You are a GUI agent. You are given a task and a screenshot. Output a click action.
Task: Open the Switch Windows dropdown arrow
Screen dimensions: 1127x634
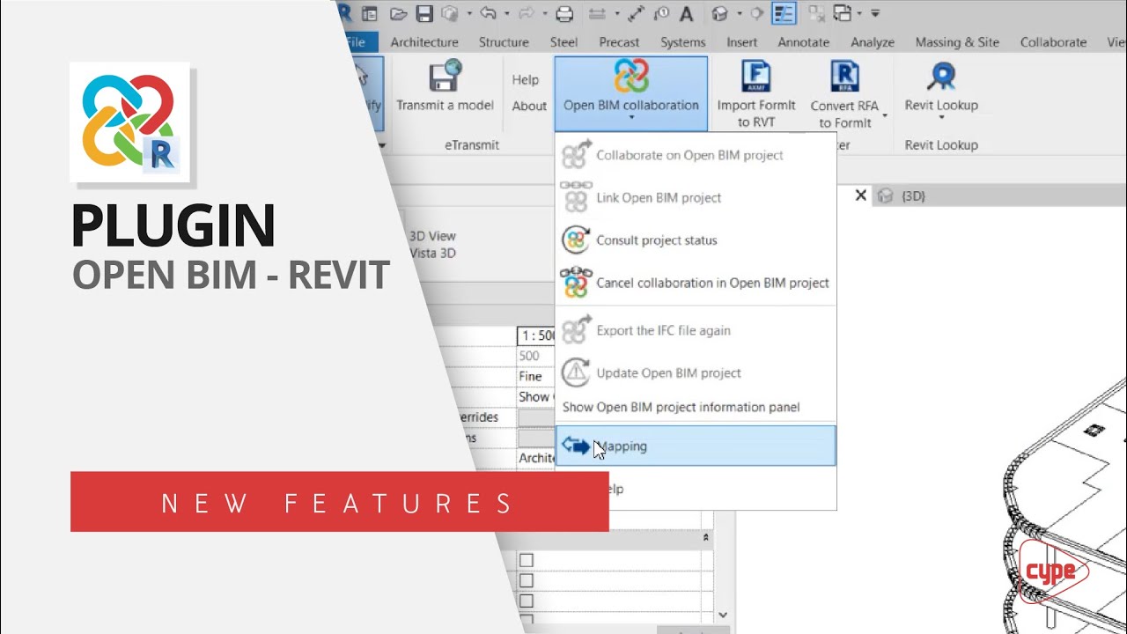[858, 13]
